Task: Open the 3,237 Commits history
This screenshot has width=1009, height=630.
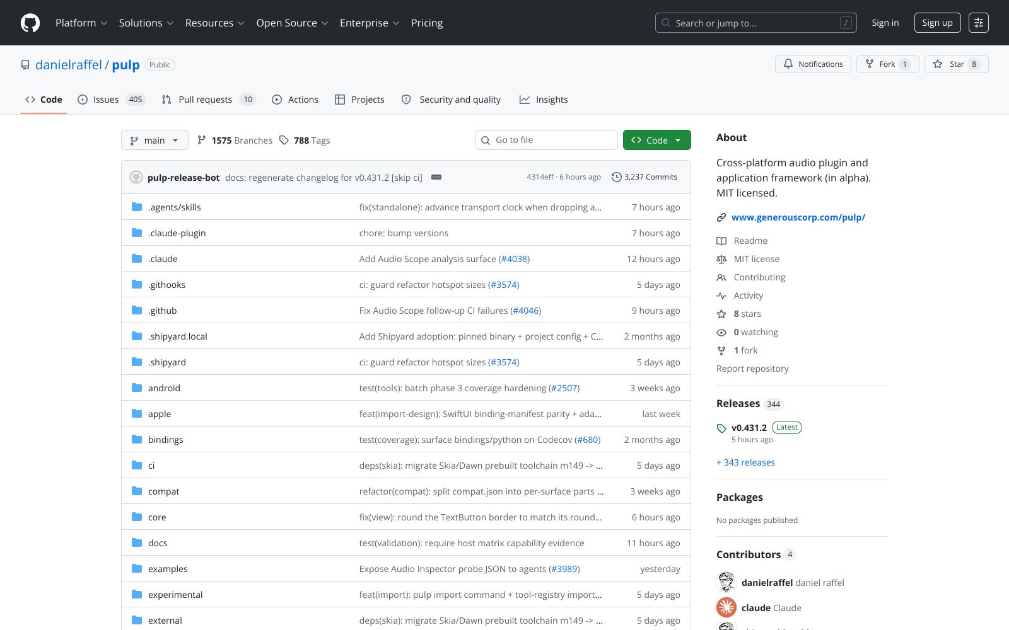Action: pyautogui.click(x=644, y=177)
